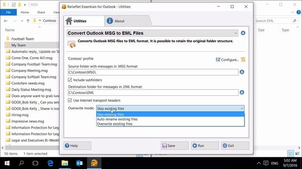Choose Auto rename existing files option
Image resolution: width=302 pixels, height=169 pixels.
pos(170,119)
